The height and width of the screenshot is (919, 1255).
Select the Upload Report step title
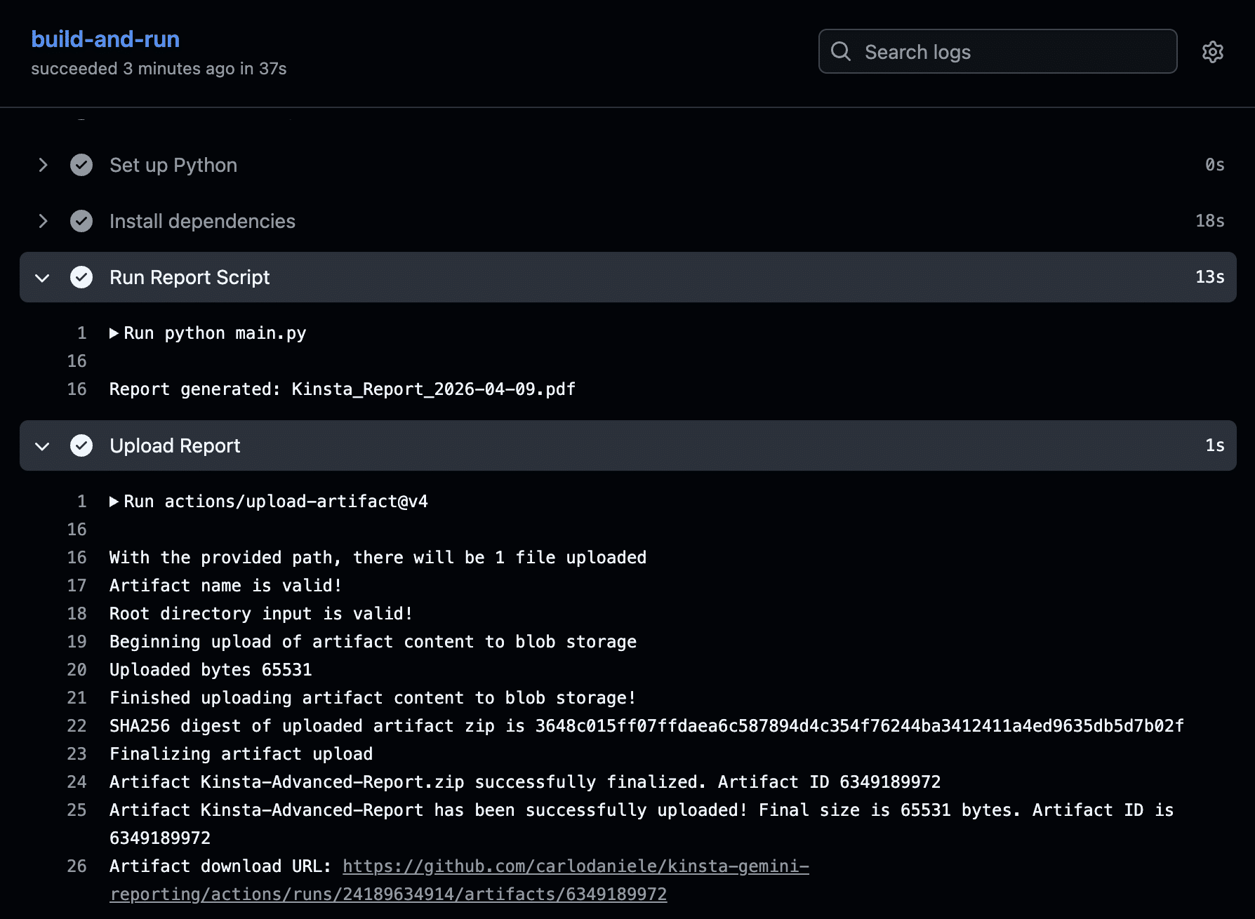pos(175,445)
